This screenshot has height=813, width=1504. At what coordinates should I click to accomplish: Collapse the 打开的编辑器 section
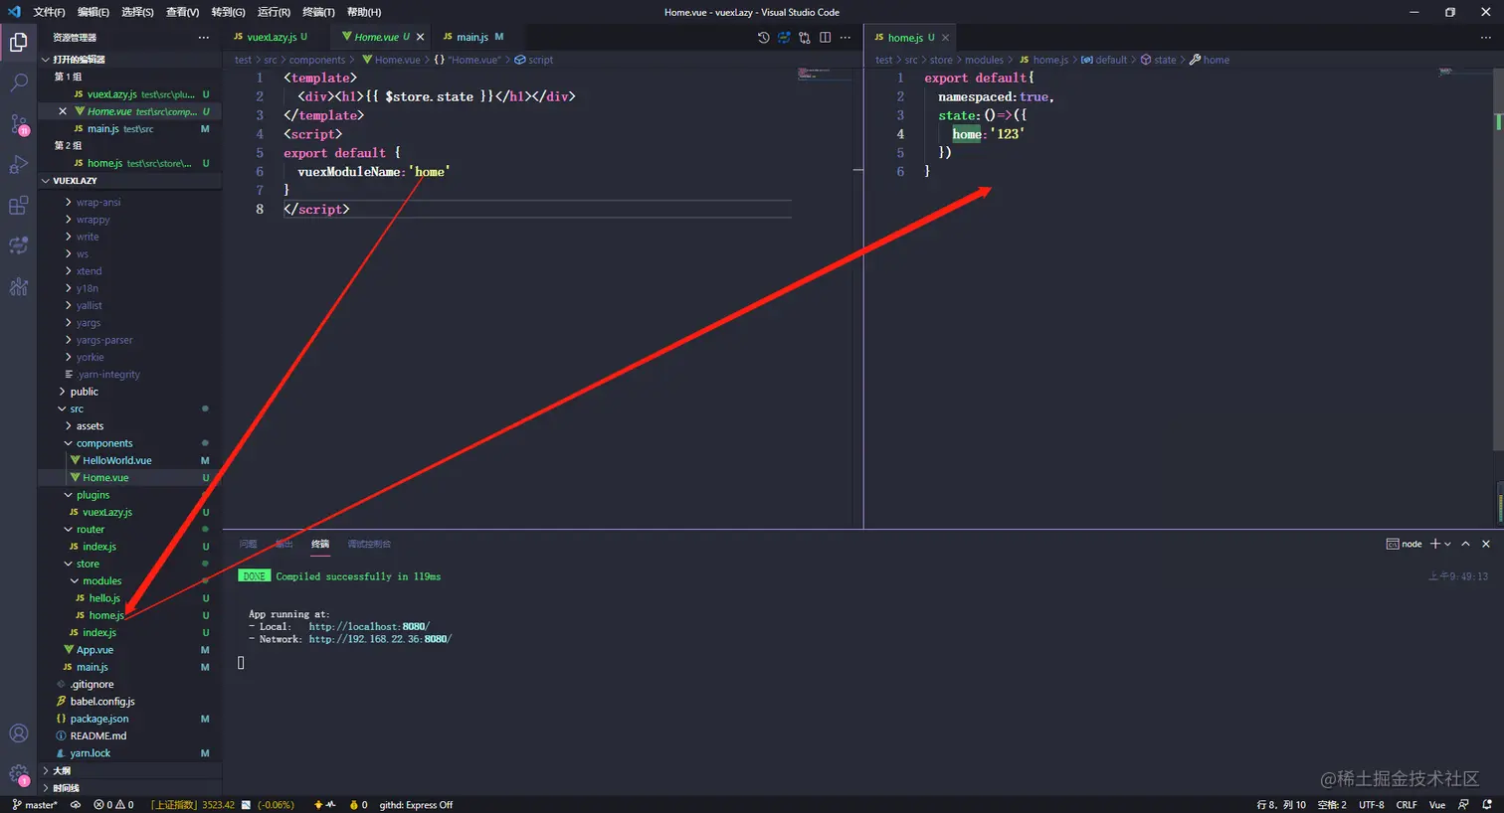pos(129,60)
